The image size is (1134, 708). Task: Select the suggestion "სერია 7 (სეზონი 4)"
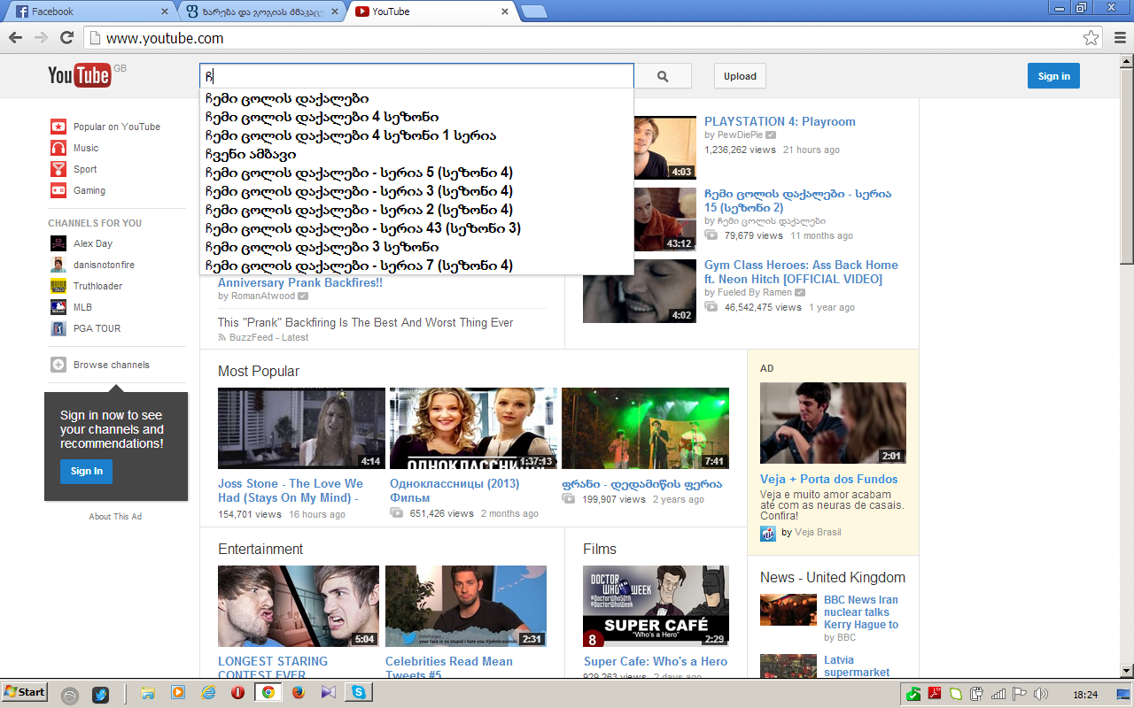click(416, 265)
